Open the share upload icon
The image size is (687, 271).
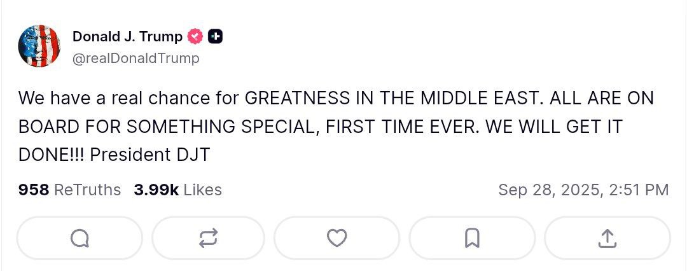tap(607, 239)
